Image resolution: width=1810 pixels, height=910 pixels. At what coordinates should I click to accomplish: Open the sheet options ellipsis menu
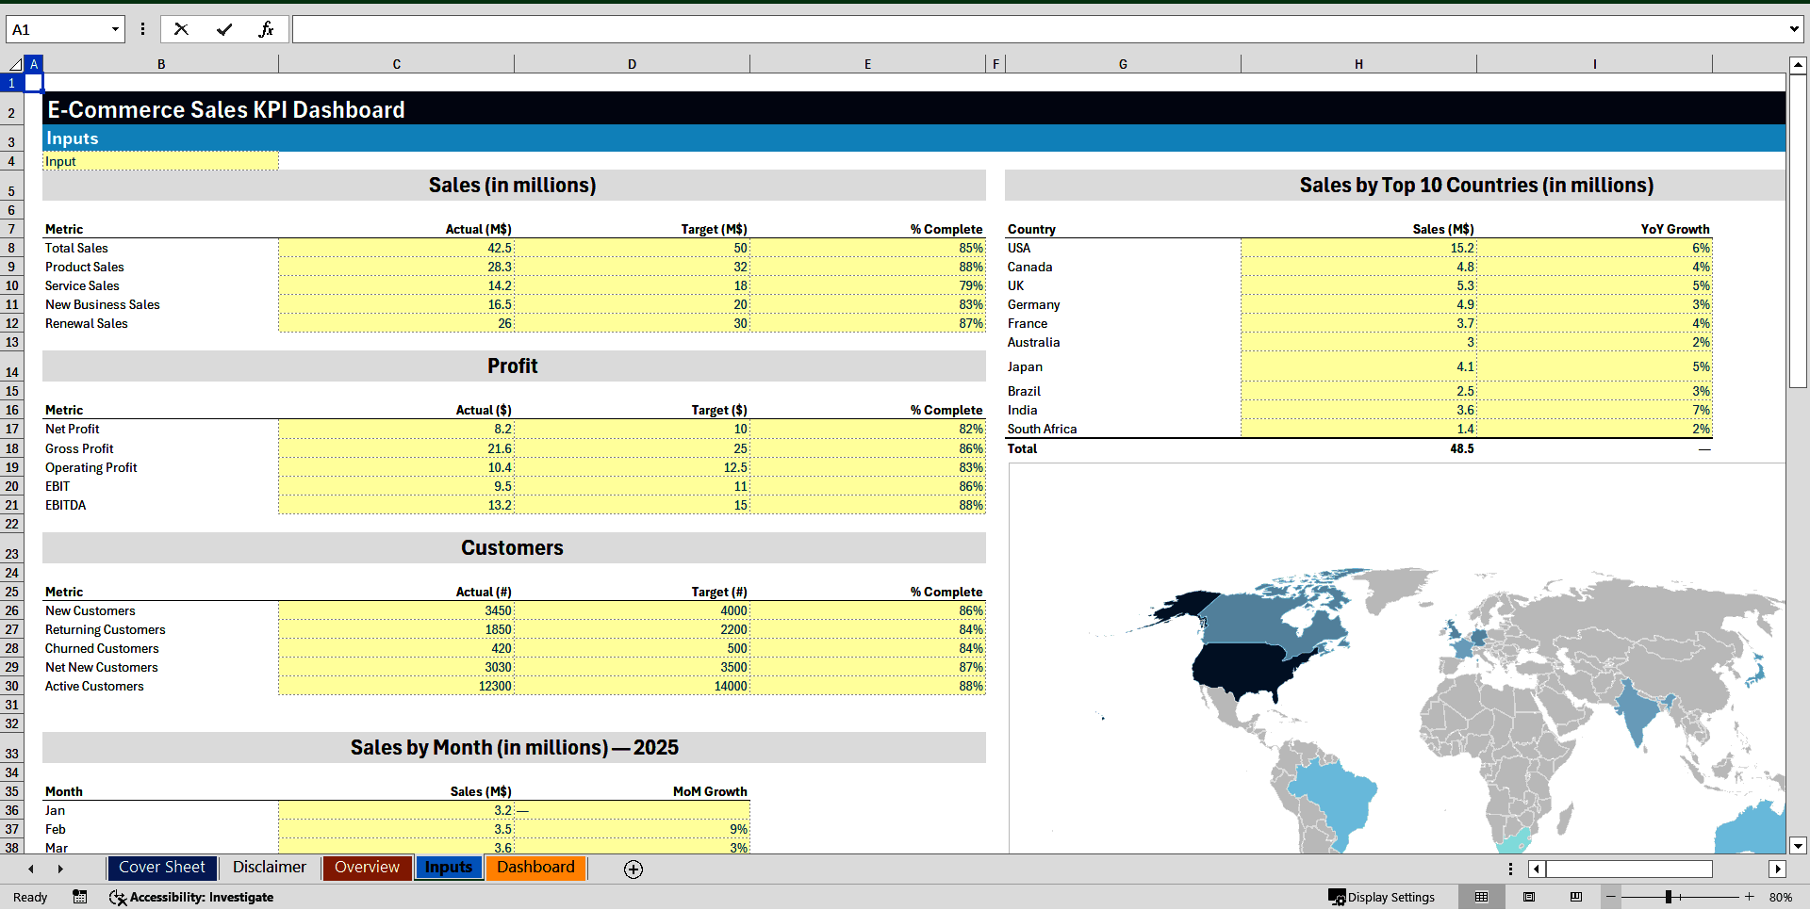click(1510, 869)
